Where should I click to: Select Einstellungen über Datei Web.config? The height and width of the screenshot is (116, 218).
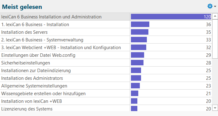pos(106,55)
